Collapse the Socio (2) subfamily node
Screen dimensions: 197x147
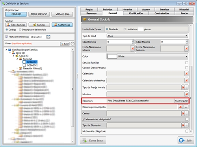click(x=17, y=59)
